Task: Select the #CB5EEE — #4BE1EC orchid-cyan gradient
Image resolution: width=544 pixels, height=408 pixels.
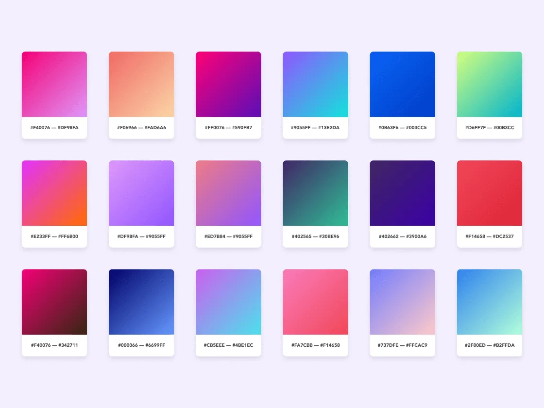Action: click(228, 301)
